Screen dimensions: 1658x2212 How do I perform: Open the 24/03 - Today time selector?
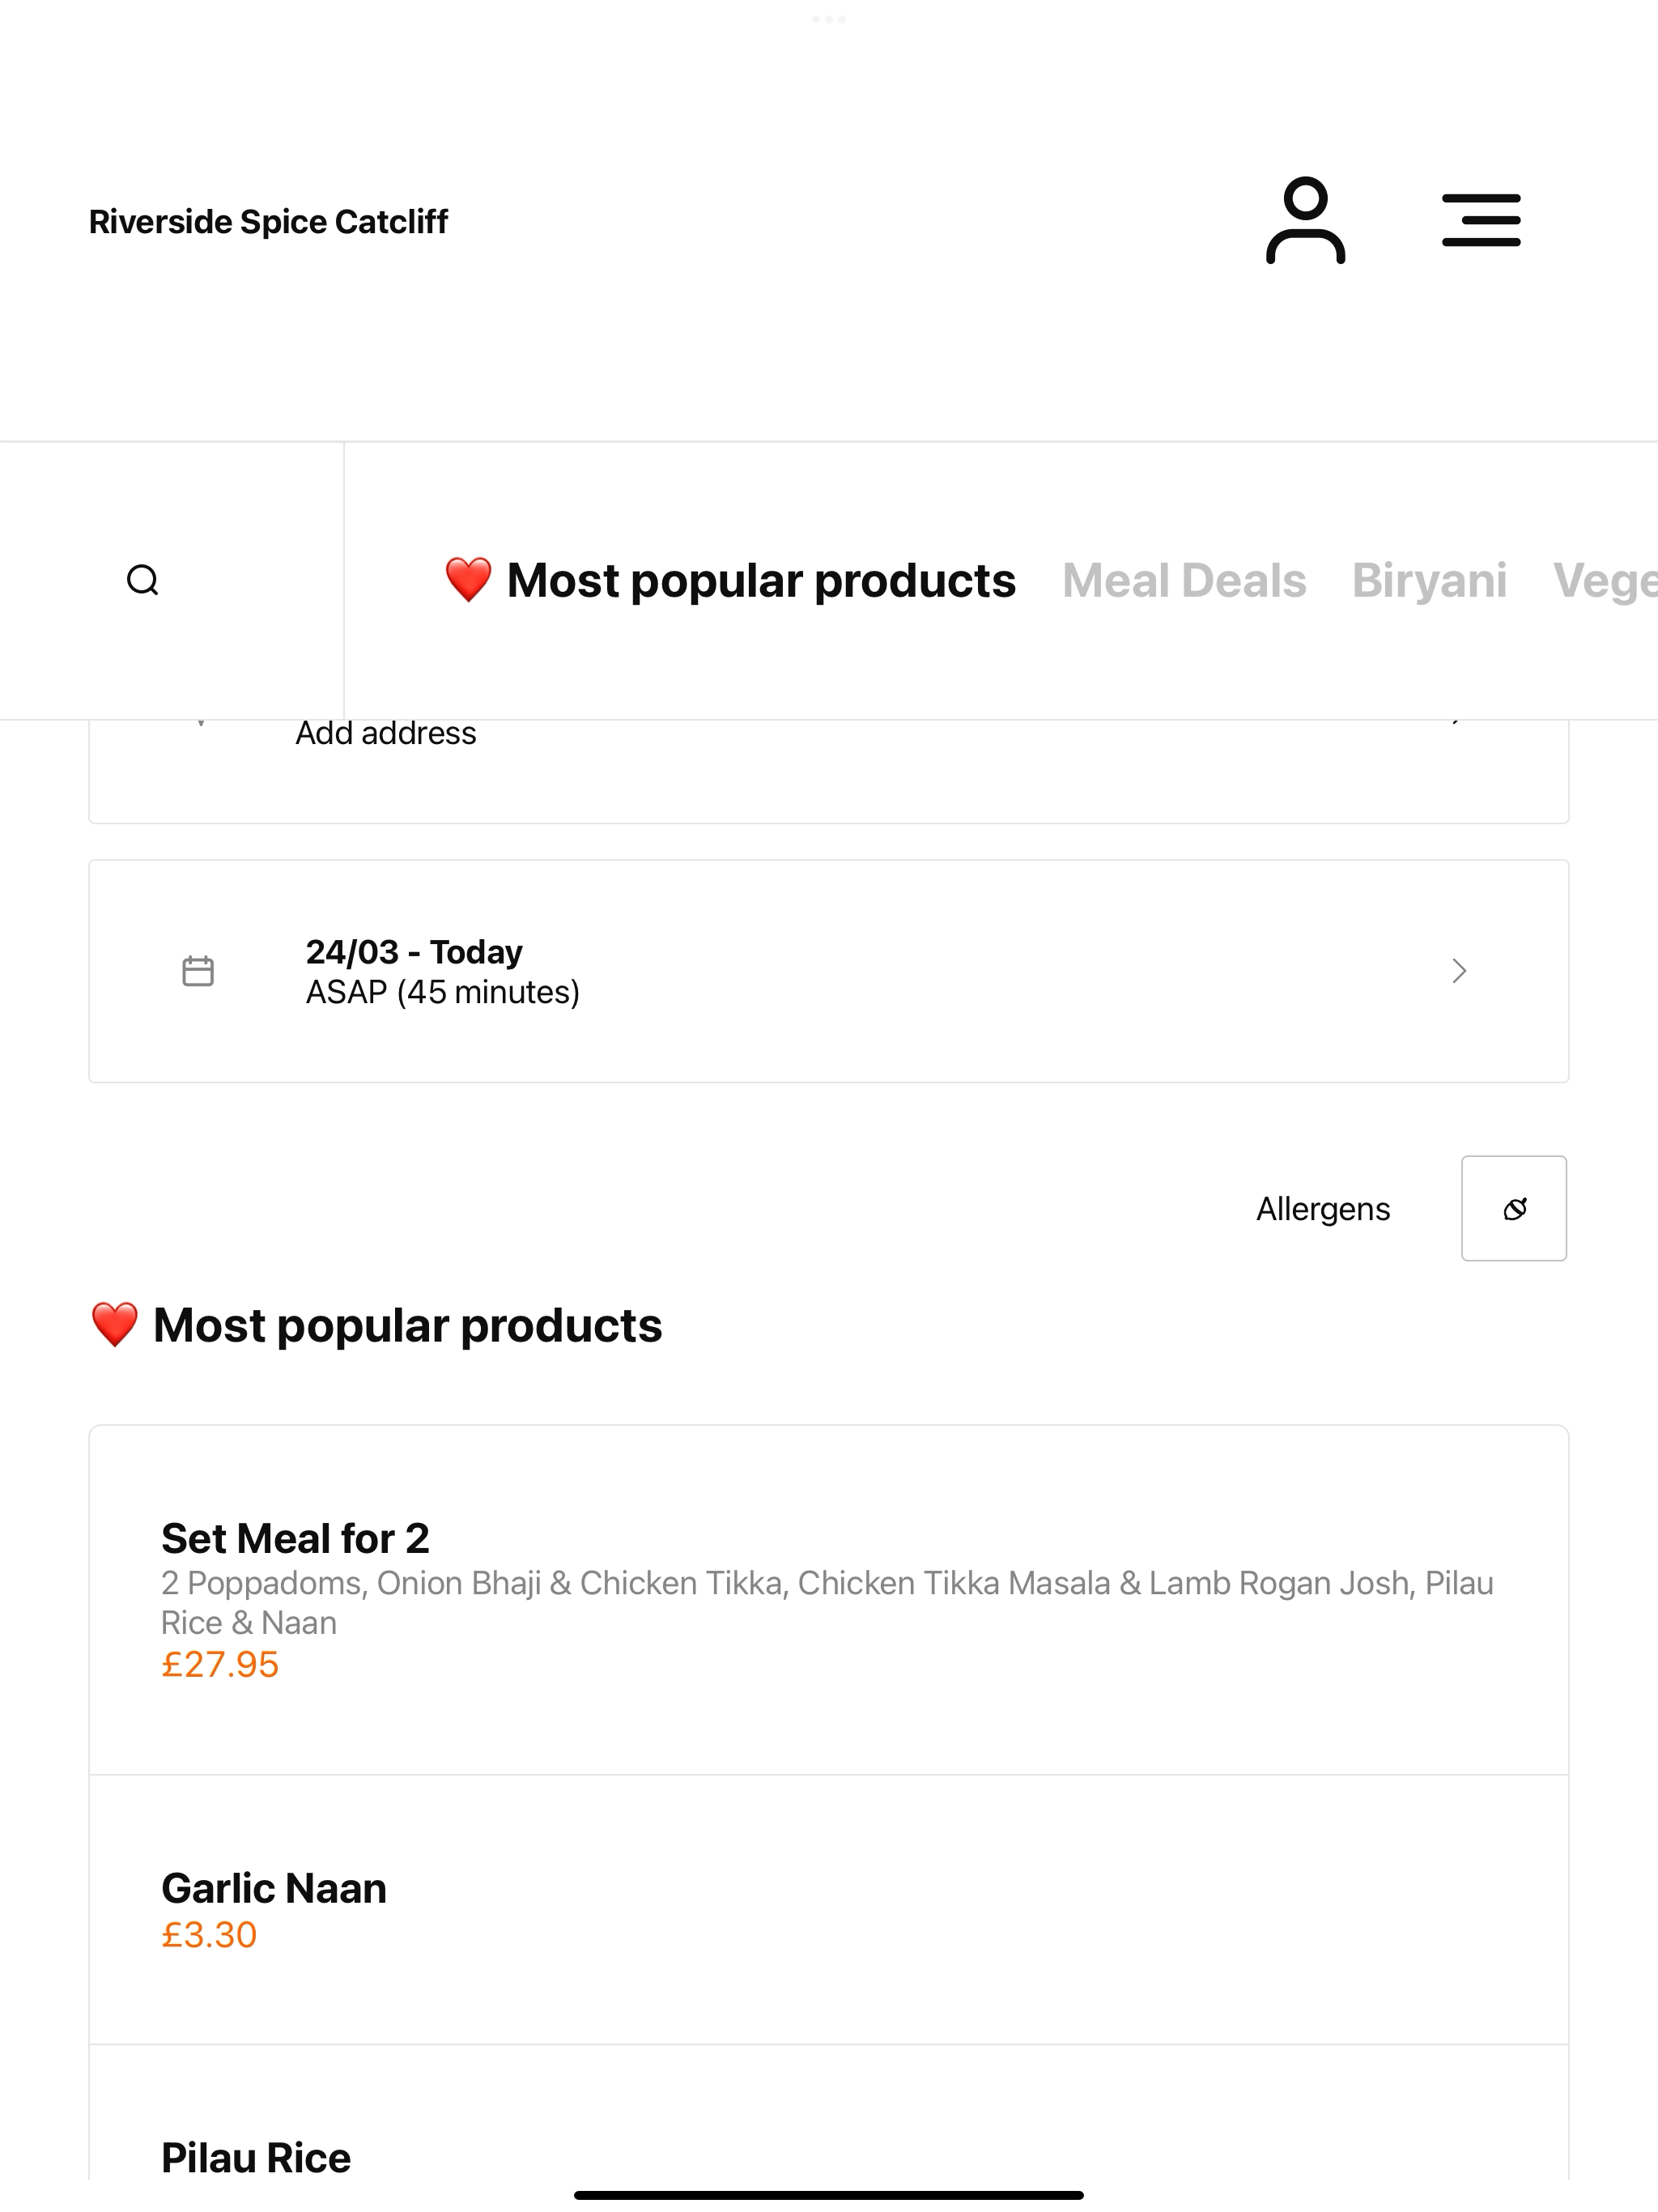coord(829,971)
